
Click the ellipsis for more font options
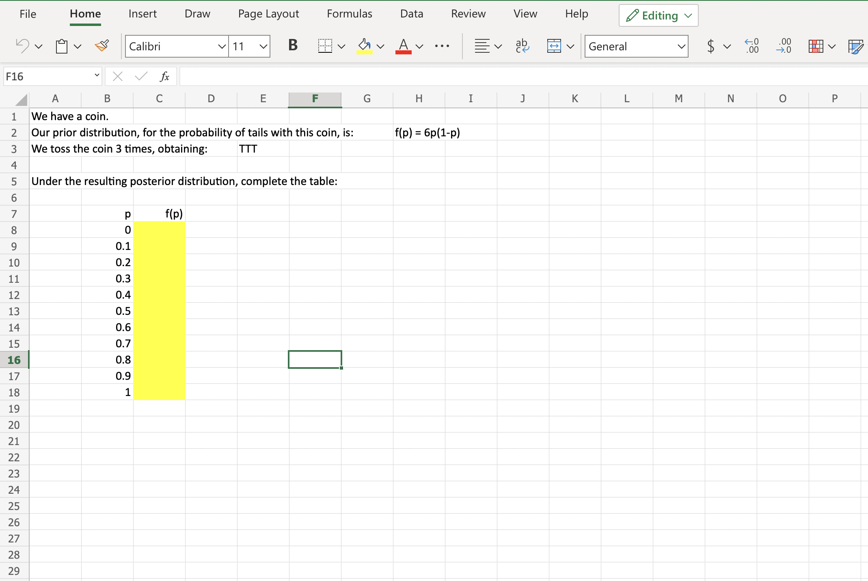click(442, 46)
